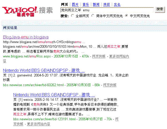167x129 pixels.
Task: Click the 网页结果 section header
Action: point(10,28)
